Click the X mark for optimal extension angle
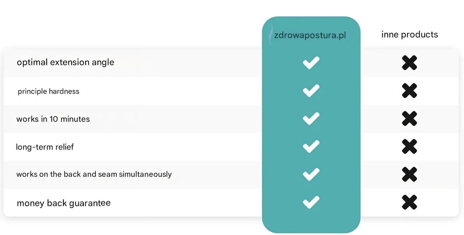The height and width of the screenshot is (235, 464). click(x=410, y=62)
